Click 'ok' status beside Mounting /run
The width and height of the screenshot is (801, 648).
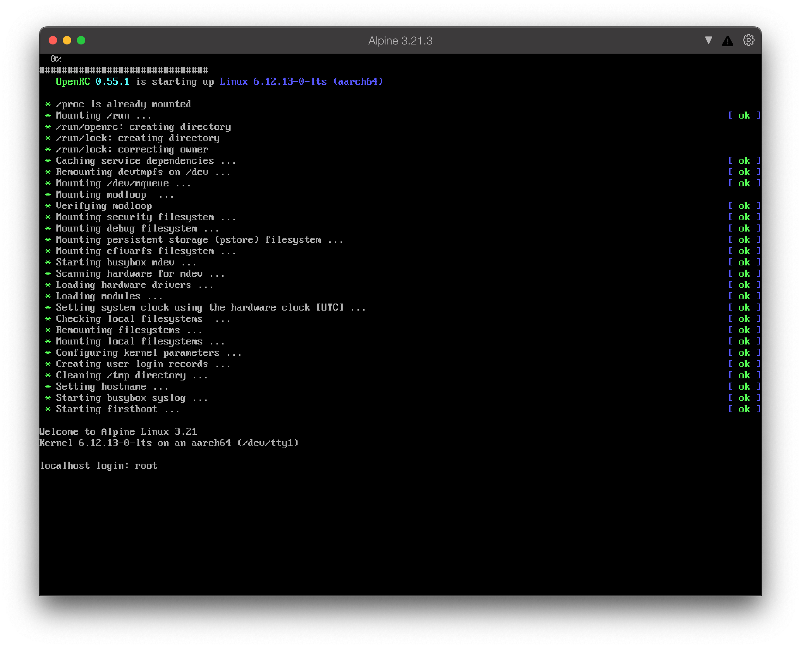(744, 115)
